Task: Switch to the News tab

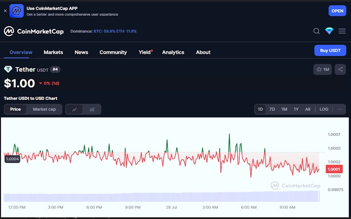Action: pyautogui.click(x=81, y=52)
